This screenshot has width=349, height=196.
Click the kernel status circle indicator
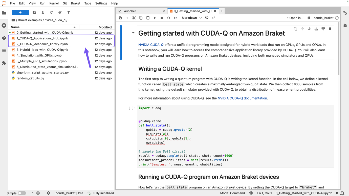tap(337, 18)
